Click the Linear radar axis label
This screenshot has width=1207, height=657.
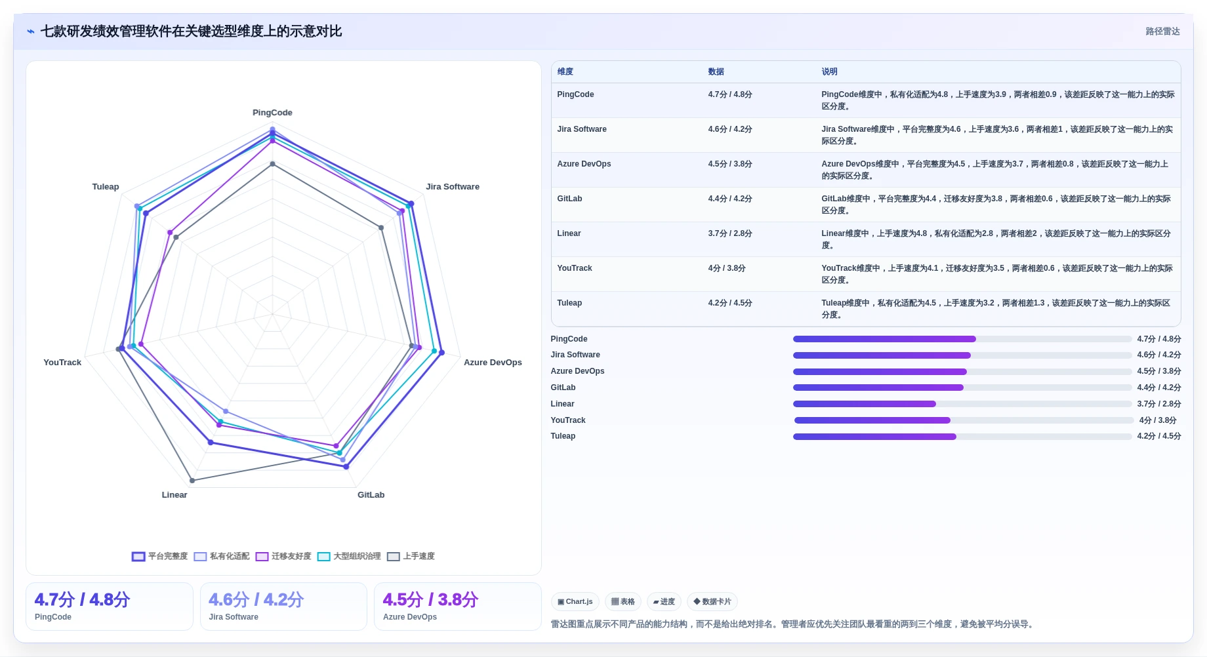click(x=174, y=495)
